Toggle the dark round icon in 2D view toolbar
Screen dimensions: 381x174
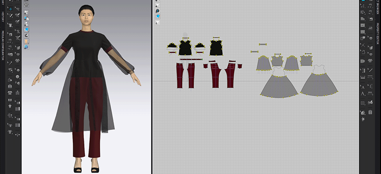click(x=158, y=11)
